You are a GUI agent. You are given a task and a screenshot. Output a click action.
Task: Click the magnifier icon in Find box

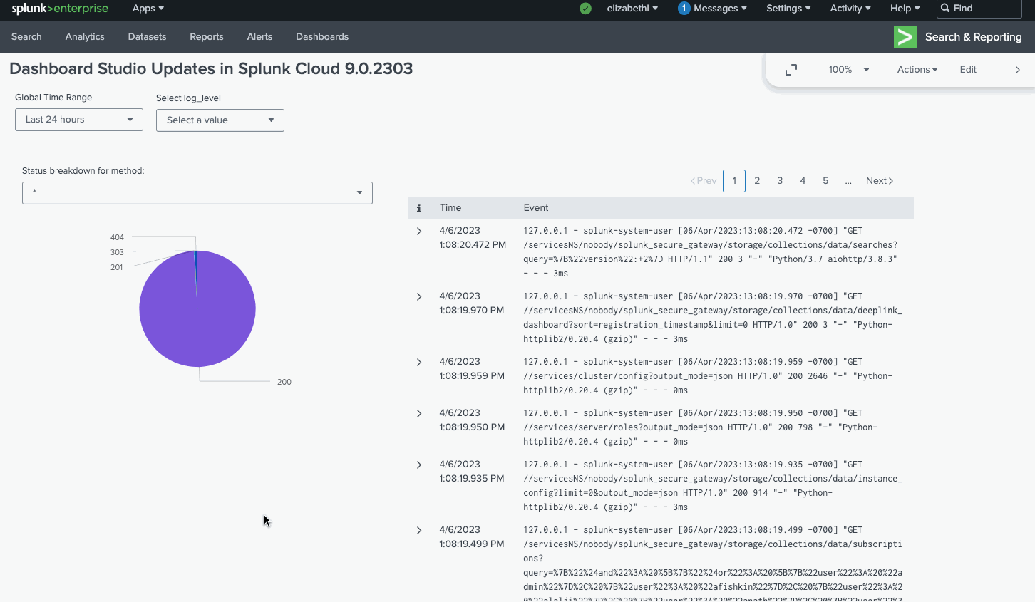click(x=946, y=9)
